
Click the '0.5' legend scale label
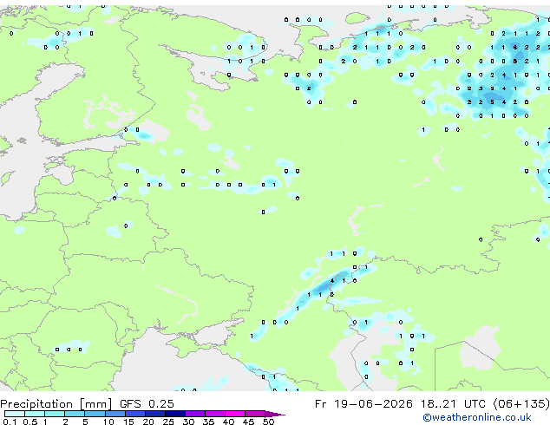tap(29, 422)
